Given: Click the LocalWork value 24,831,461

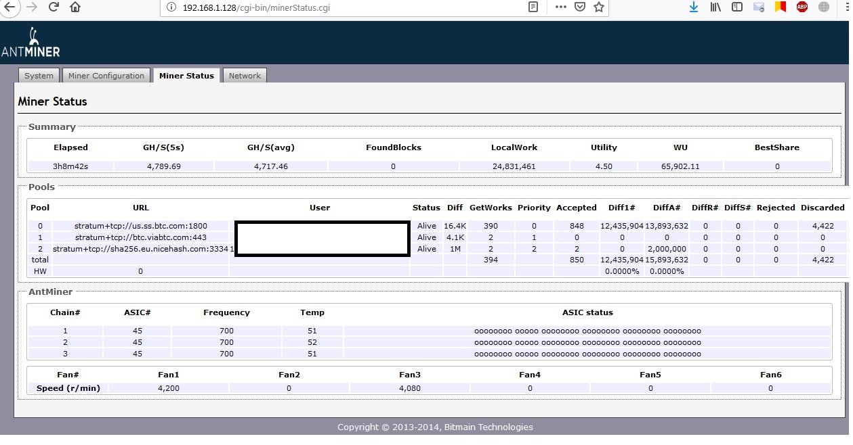Looking at the screenshot, I should click(514, 166).
